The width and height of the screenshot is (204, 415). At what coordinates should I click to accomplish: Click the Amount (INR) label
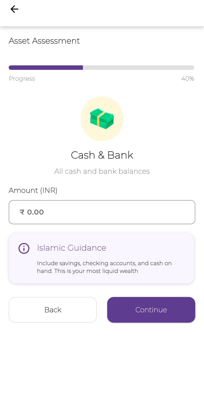click(33, 190)
